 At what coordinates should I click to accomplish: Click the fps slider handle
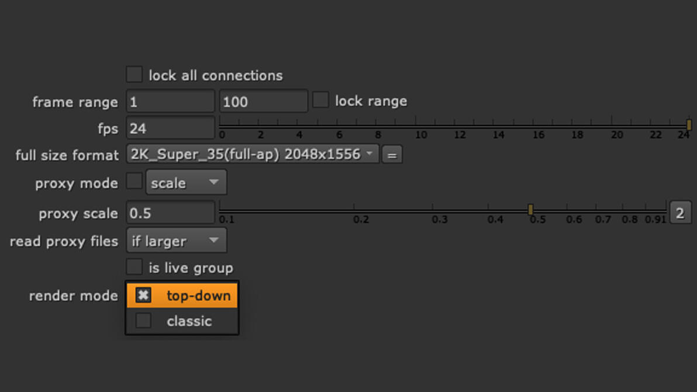coord(689,124)
